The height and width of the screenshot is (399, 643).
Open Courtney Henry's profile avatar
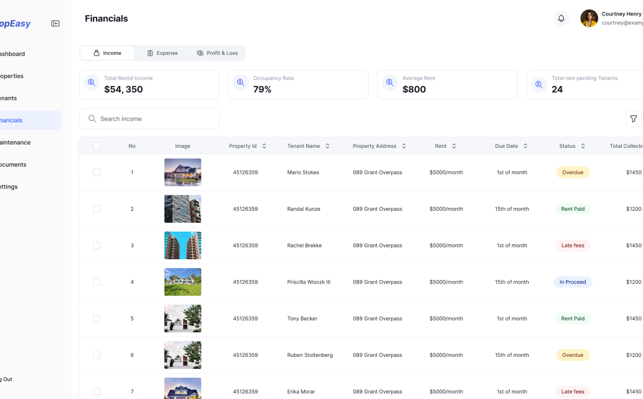(x=589, y=18)
